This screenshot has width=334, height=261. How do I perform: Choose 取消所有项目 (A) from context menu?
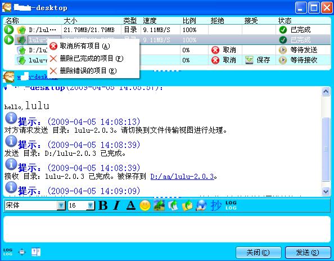coord(93,46)
